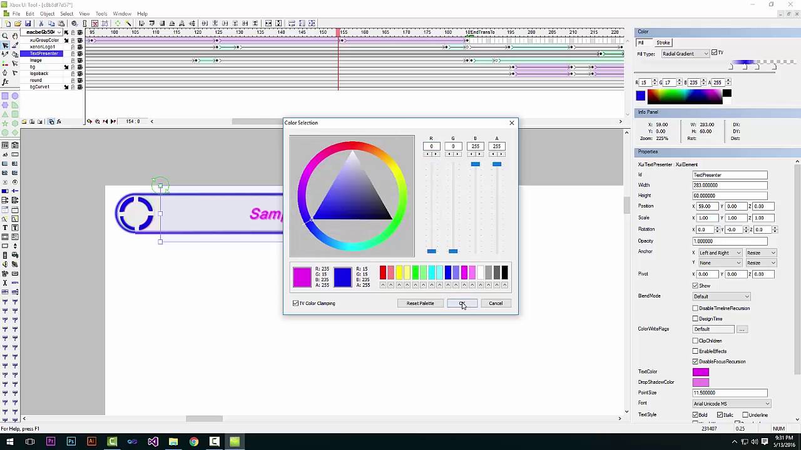Click the blue B channel slider handle
This screenshot has width=801, height=450.
click(x=475, y=164)
